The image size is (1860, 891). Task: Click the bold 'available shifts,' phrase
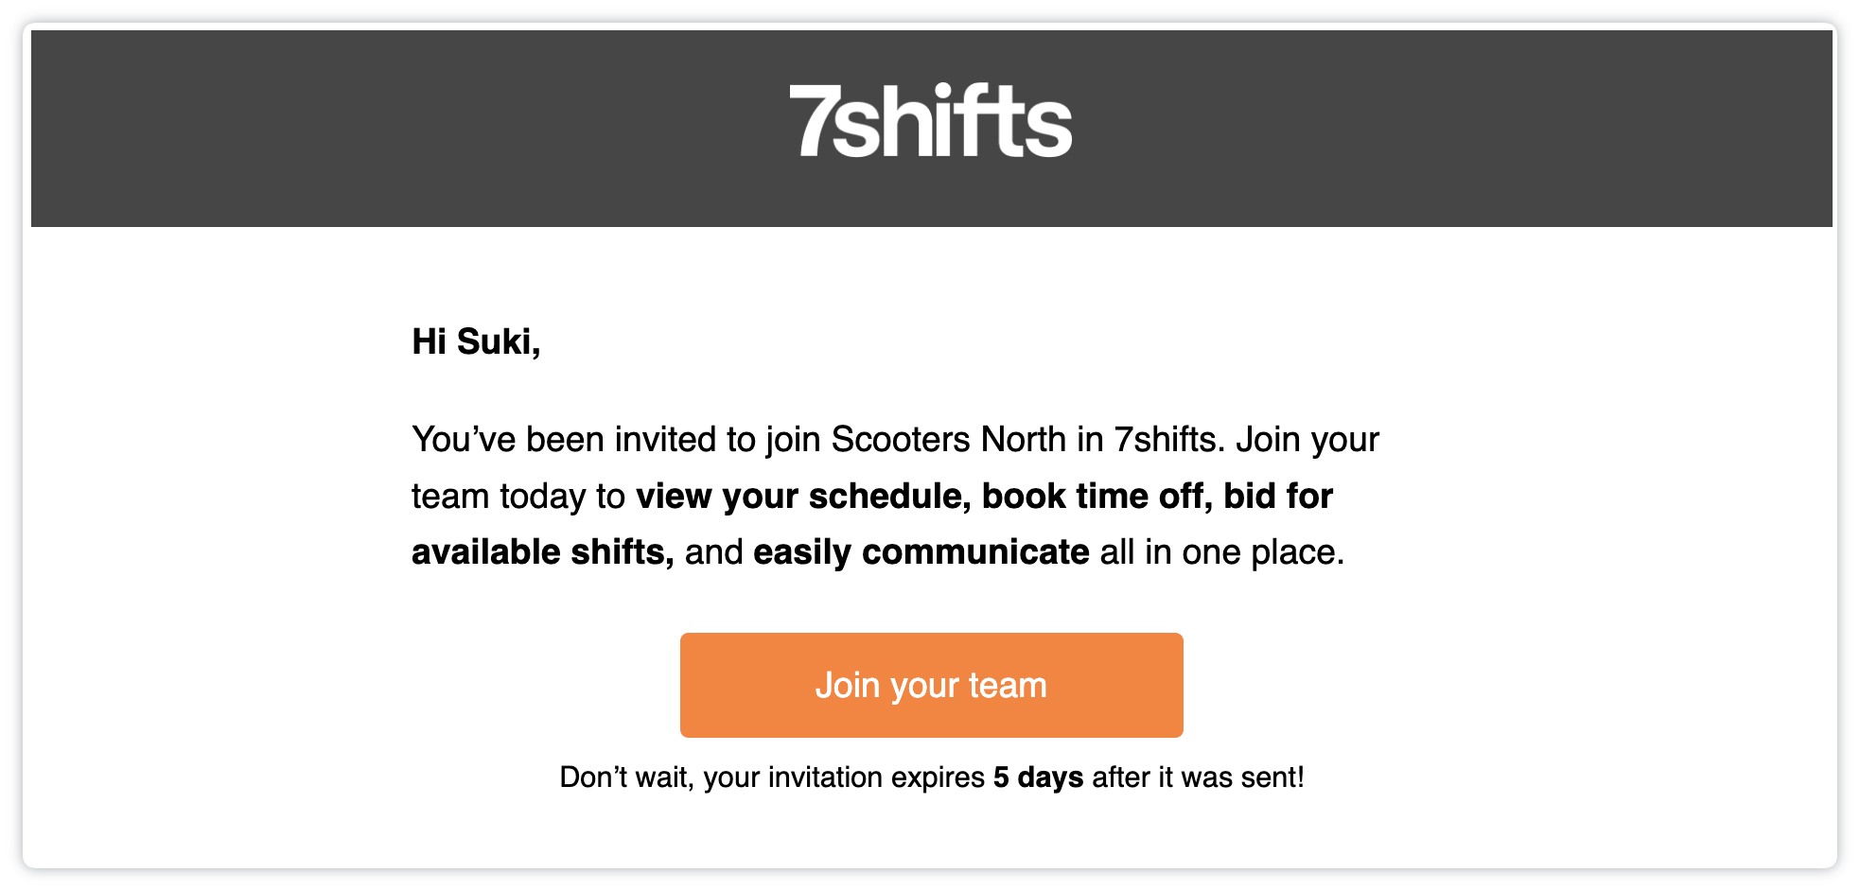pos(542,551)
